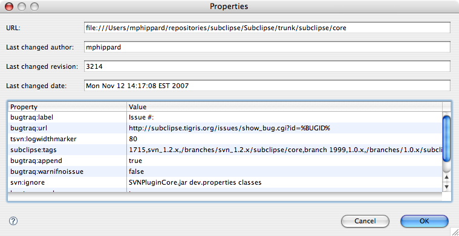This screenshot has width=459, height=236.
Task: Select the svn:ignore property row
Action: 225,182
